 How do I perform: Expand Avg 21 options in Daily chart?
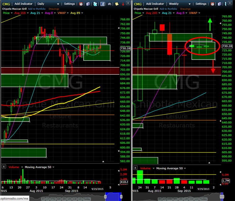[42, 13]
